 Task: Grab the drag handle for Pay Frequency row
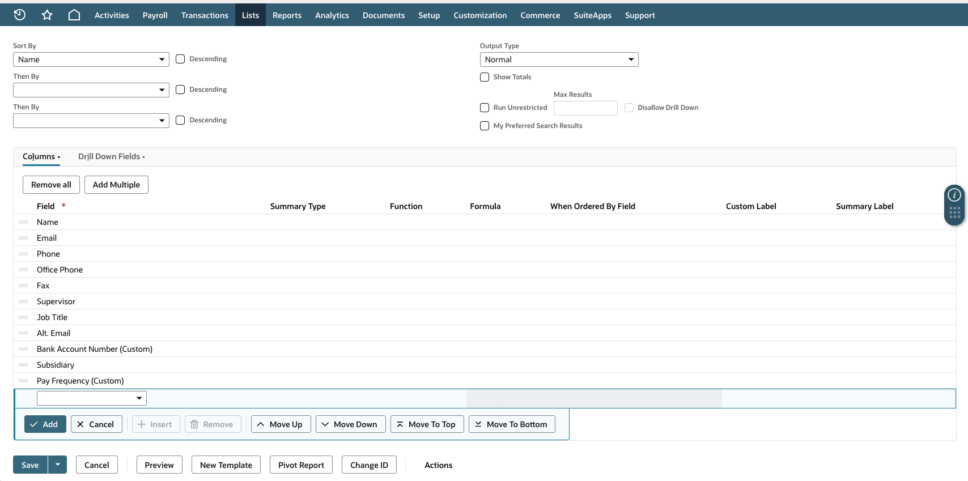pyautogui.click(x=23, y=381)
